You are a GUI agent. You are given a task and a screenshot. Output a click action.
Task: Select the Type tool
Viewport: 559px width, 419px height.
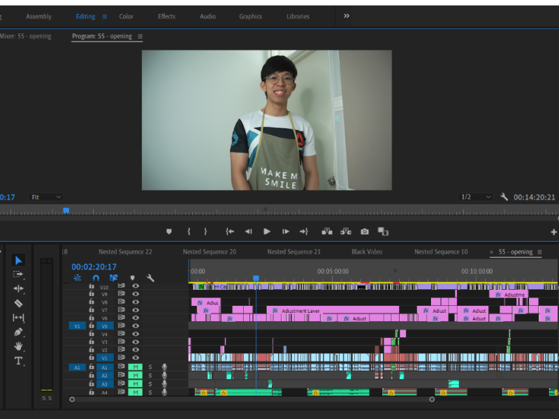click(x=19, y=361)
